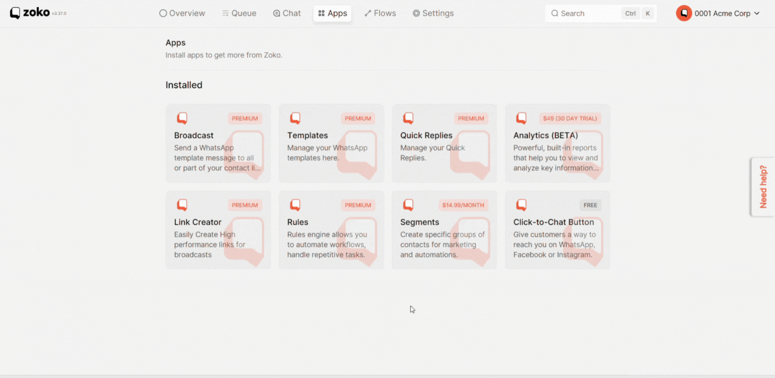Image resolution: width=775 pixels, height=378 pixels.
Task: Click the Chat bubble icon
Action: pyautogui.click(x=276, y=14)
